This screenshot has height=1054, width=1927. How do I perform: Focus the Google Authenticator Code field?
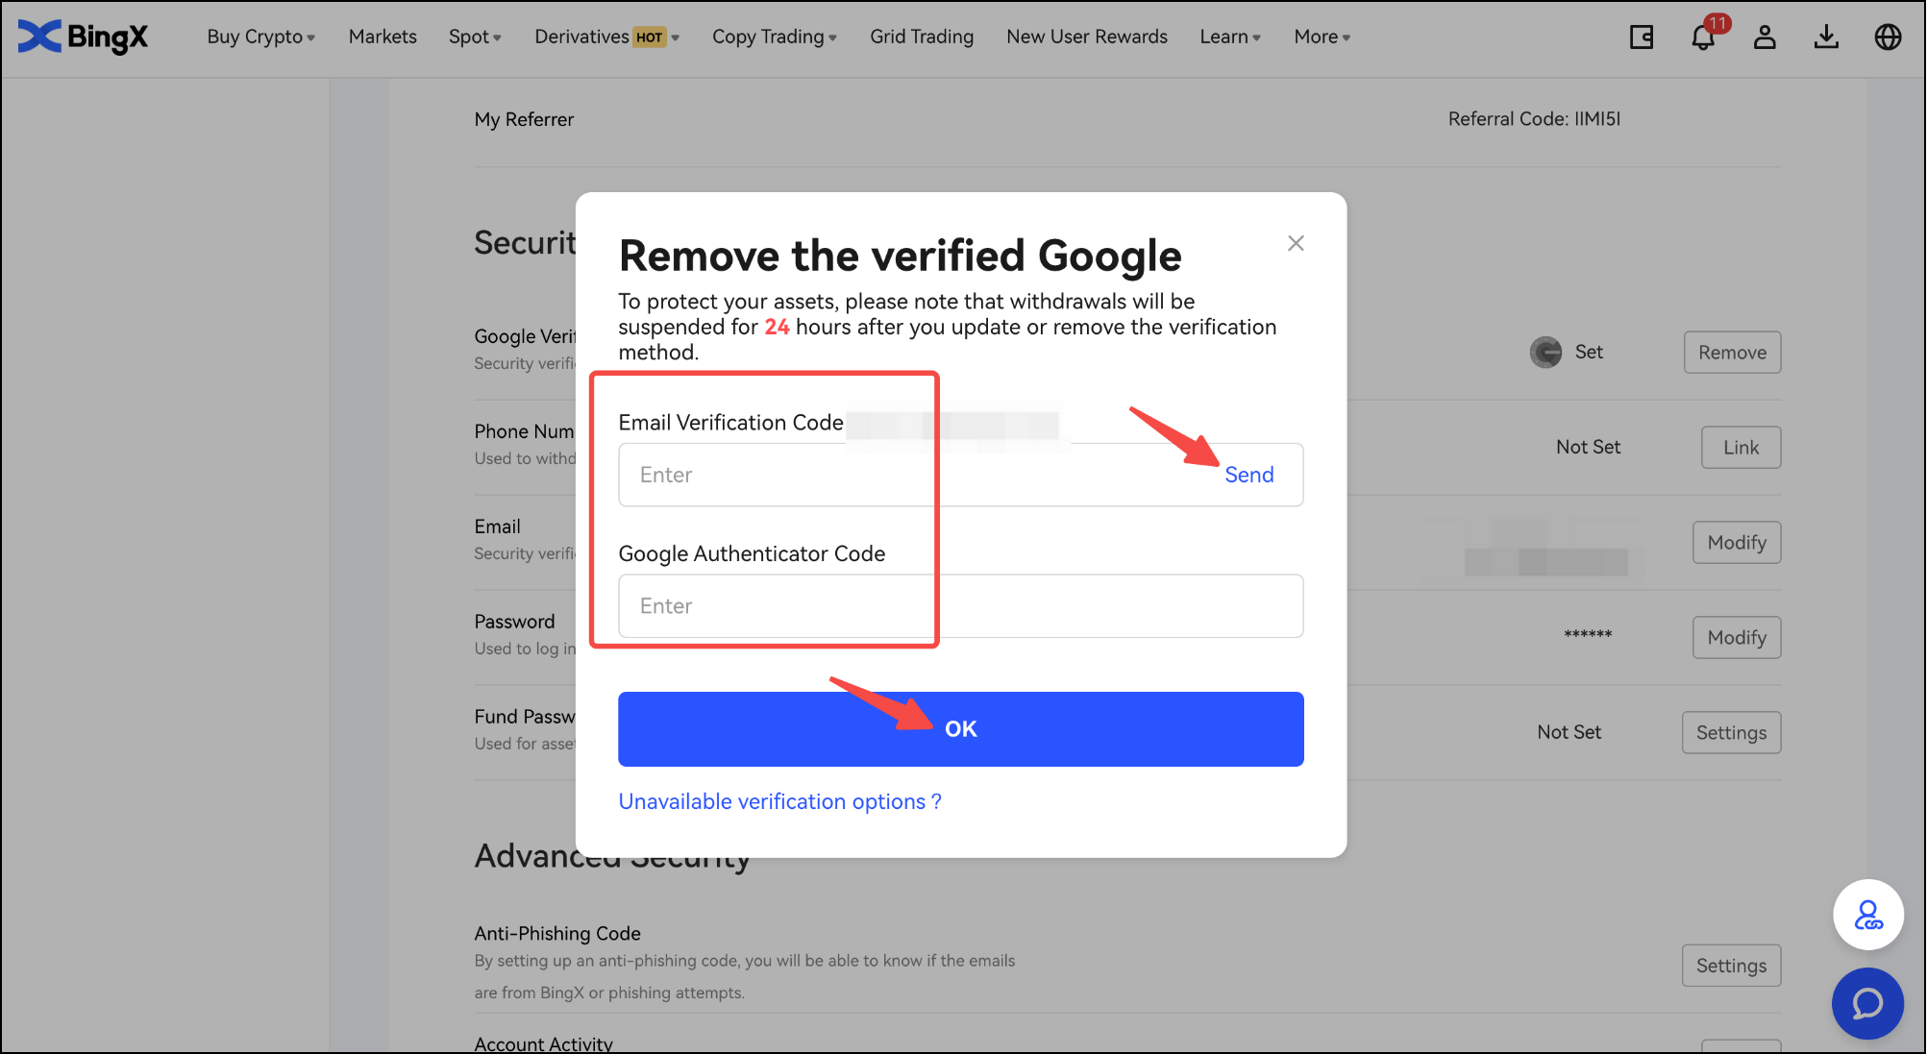coord(960,606)
